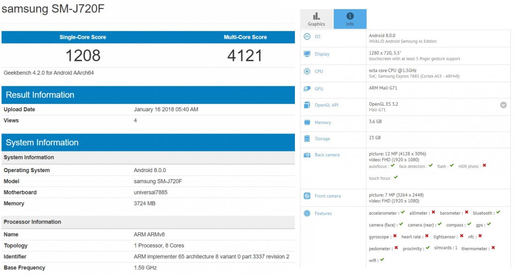This screenshot has height=276, width=514.
Task: Click the red cross next to thermometer
Action: [x=493, y=248]
